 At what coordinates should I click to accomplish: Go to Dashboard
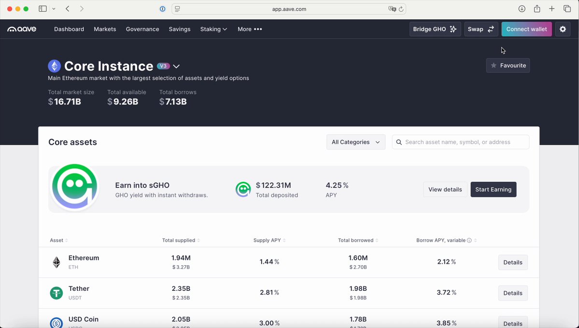[69, 29]
